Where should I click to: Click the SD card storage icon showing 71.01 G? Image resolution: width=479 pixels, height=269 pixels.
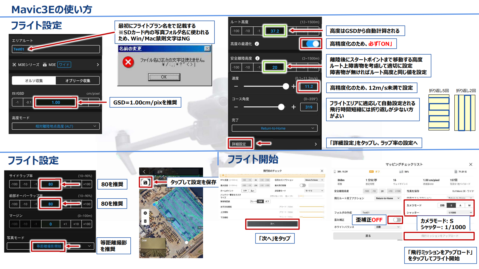(456, 172)
